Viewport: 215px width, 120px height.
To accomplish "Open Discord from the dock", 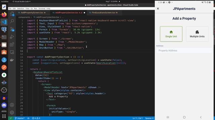I will tap(4, 105).
